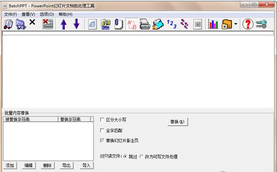This screenshot has width=277, height=172.
Task: Click the 替换字符串 column header
Action: pos(74,119)
